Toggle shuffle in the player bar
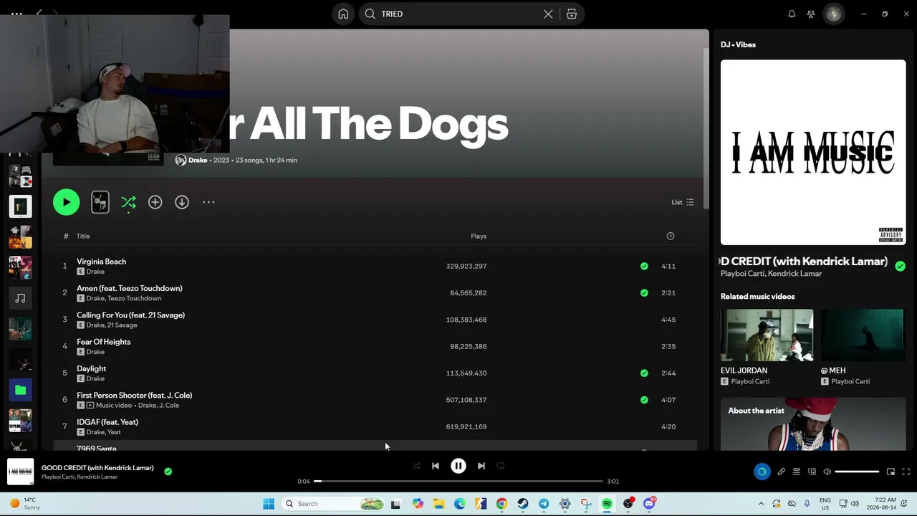Screen dimensions: 917x516 416,466
